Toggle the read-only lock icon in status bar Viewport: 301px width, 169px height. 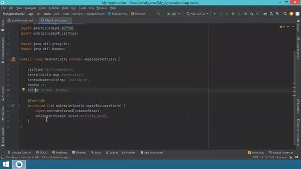(x=291, y=157)
